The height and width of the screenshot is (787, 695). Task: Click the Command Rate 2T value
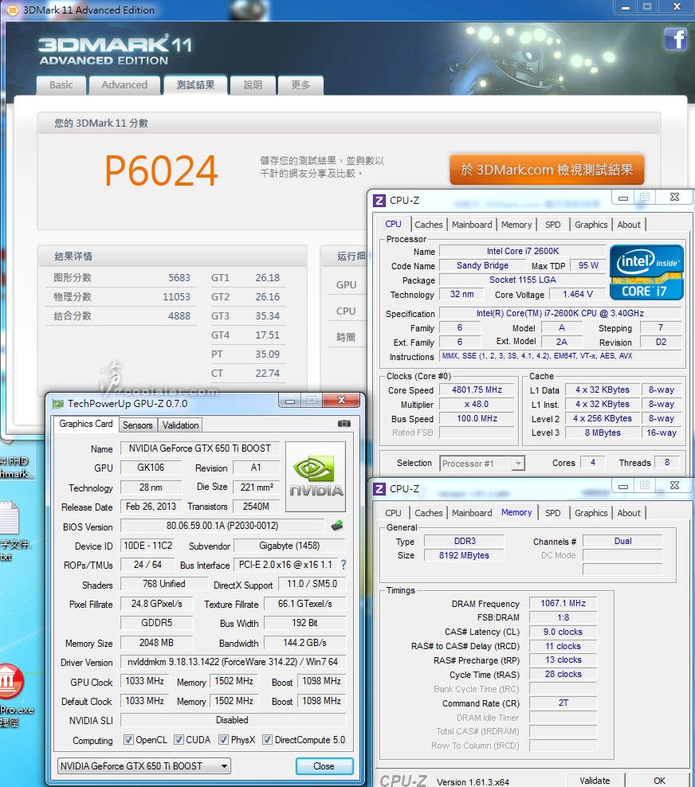[x=563, y=703]
